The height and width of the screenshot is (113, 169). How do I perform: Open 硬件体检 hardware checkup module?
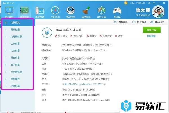tap(9, 12)
